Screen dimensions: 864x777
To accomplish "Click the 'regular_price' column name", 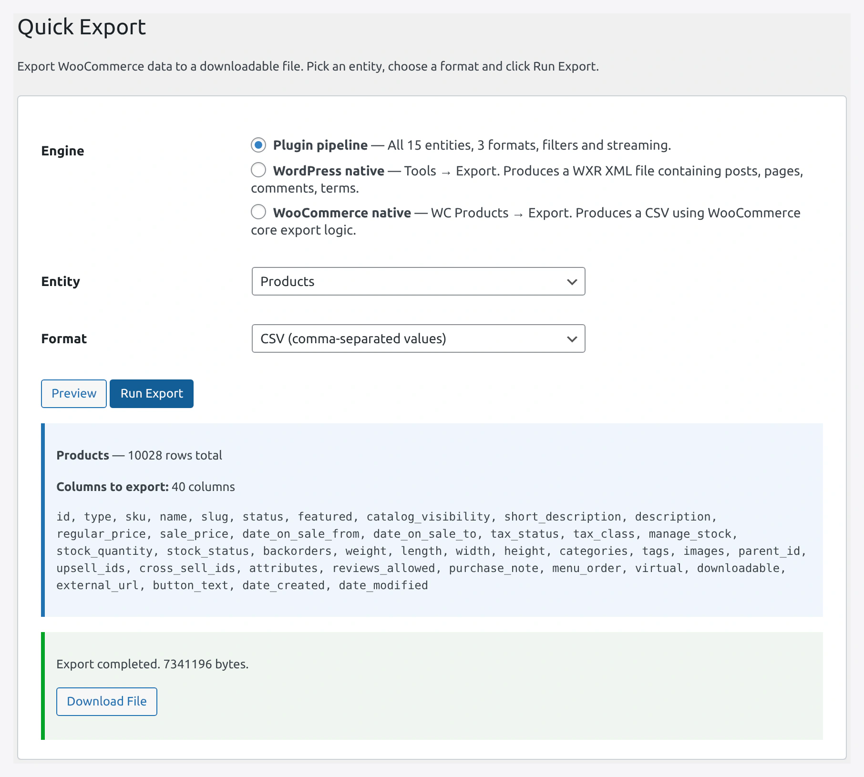I will pyautogui.click(x=101, y=534).
